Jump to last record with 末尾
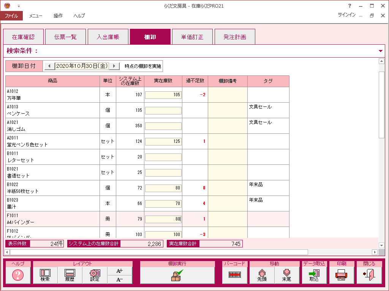The width and height of the screenshot is (389, 291). click(x=286, y=275)
